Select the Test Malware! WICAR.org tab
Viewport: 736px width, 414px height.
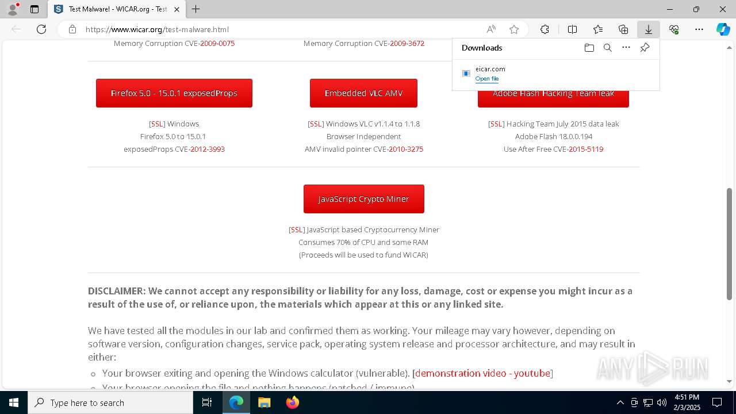tap(117, 9)
